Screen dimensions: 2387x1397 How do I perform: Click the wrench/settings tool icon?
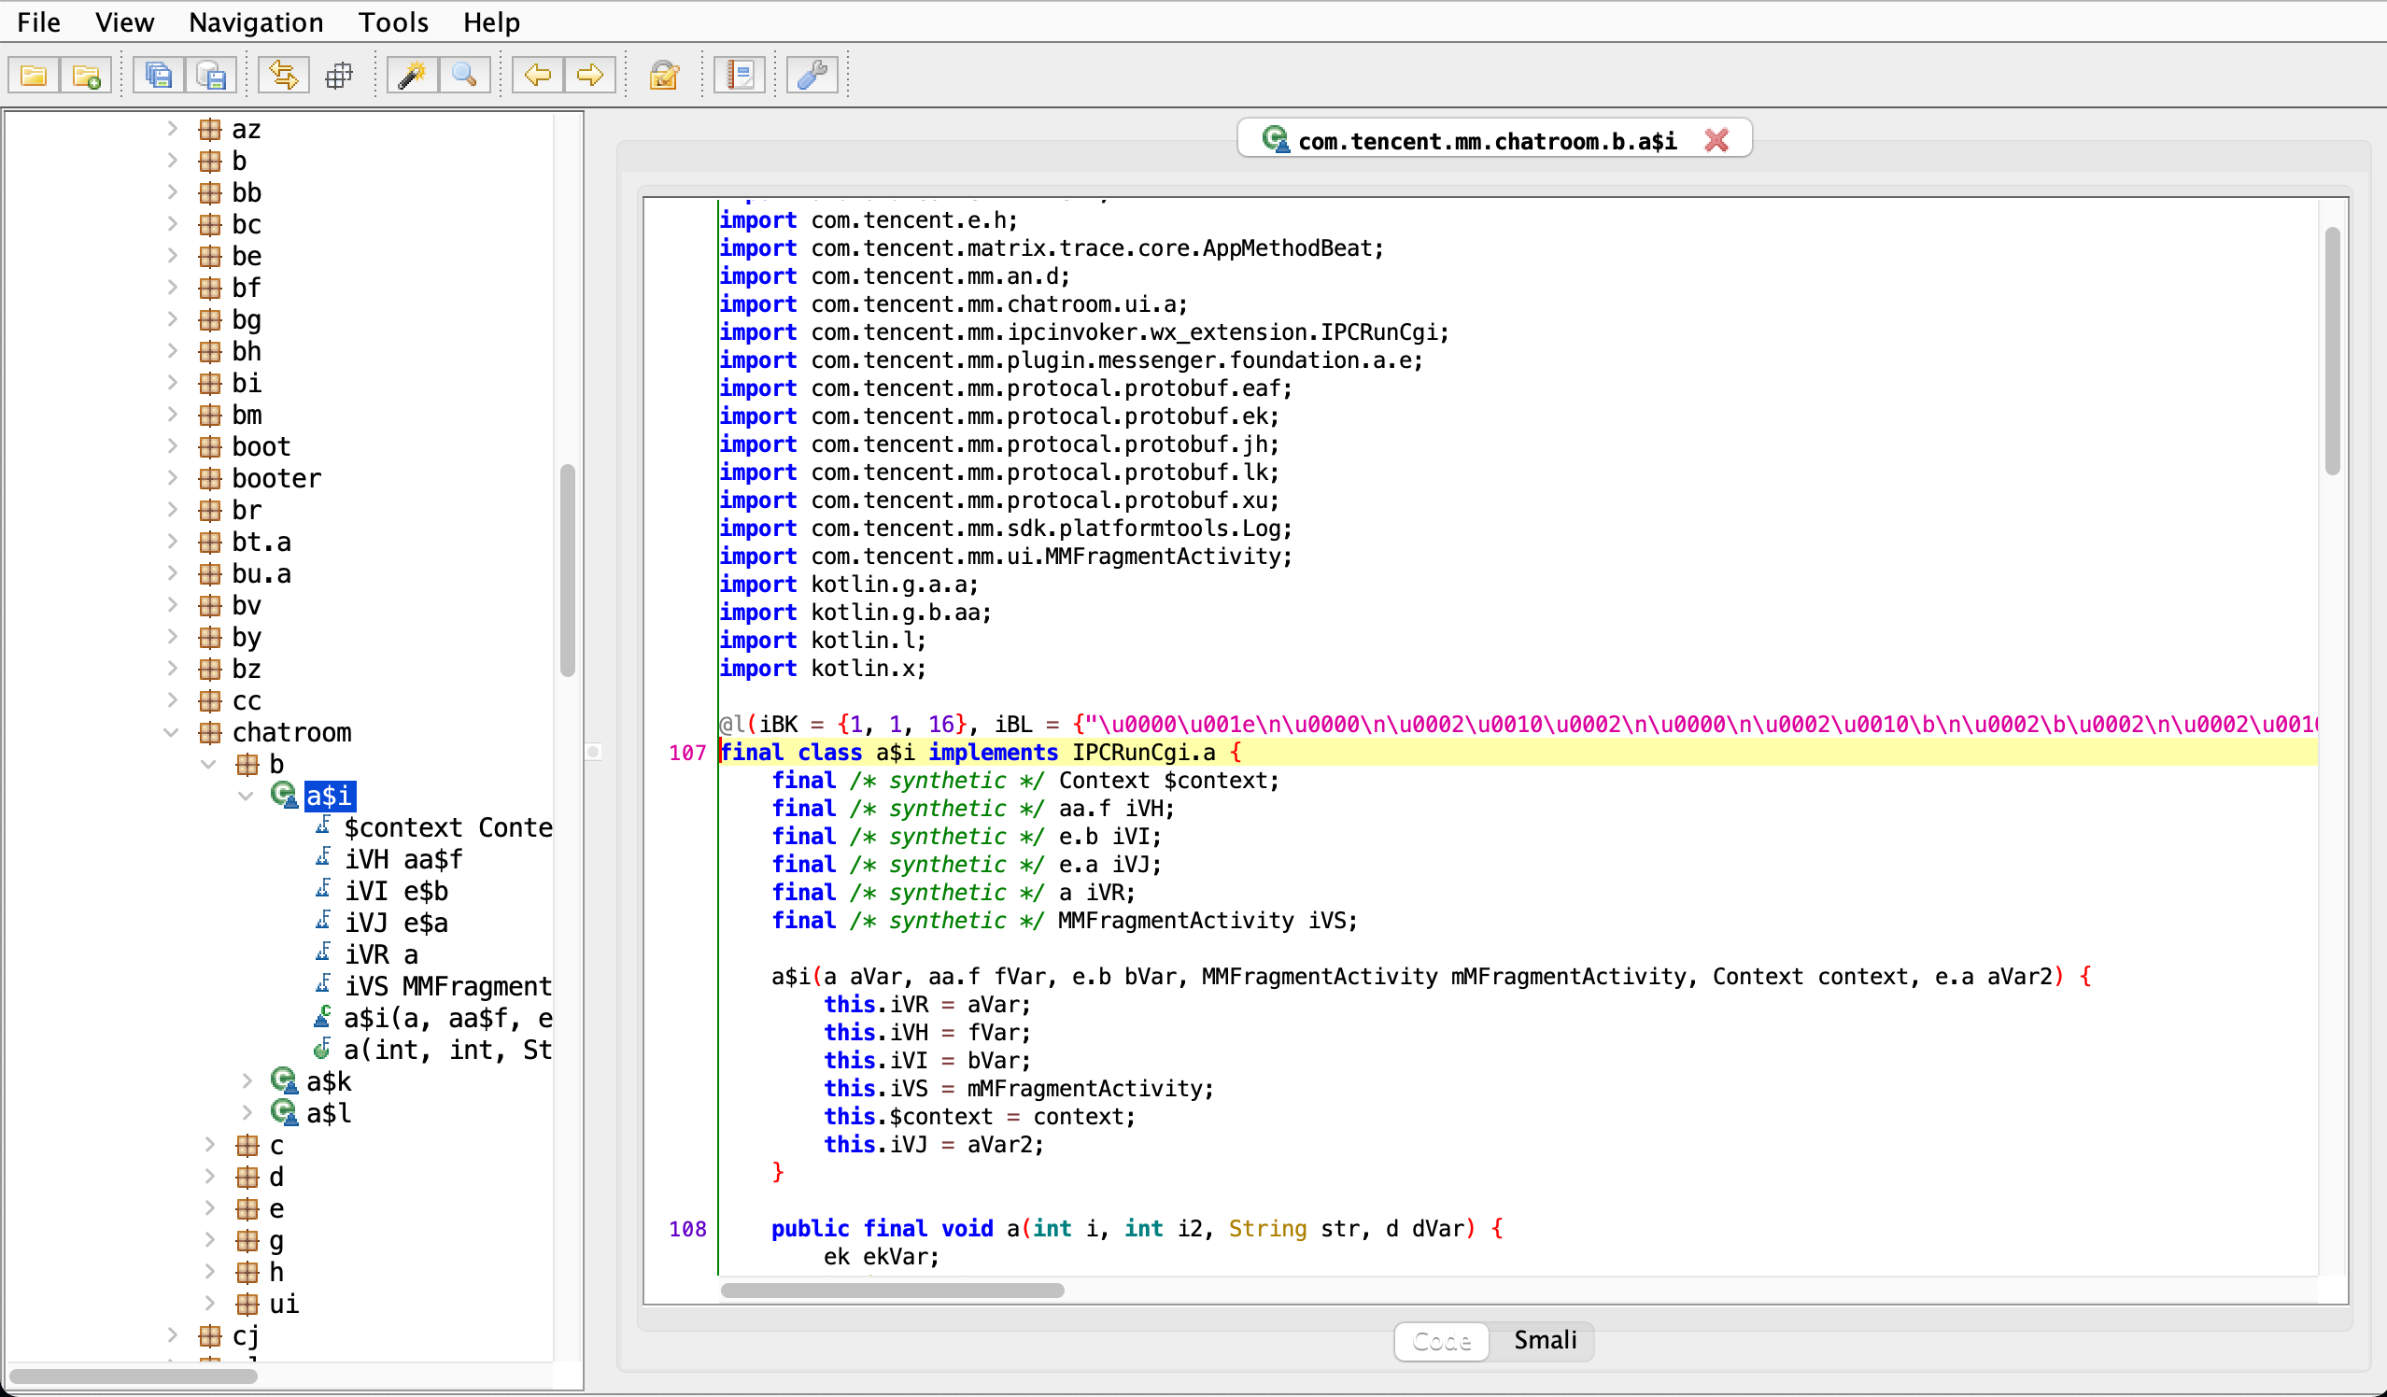point(812,75)
